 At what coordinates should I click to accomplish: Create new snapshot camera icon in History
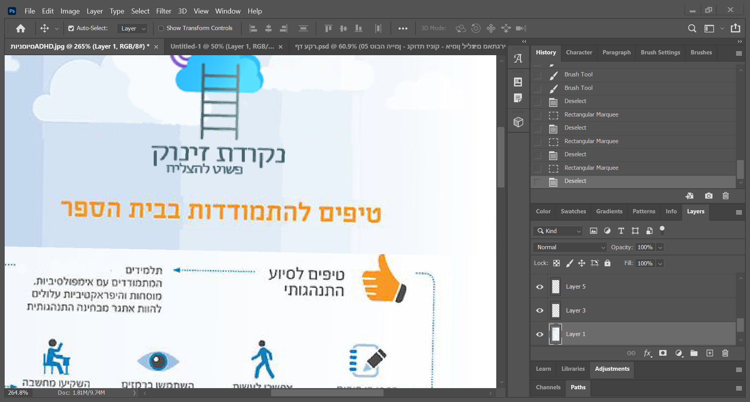point(709,196)
